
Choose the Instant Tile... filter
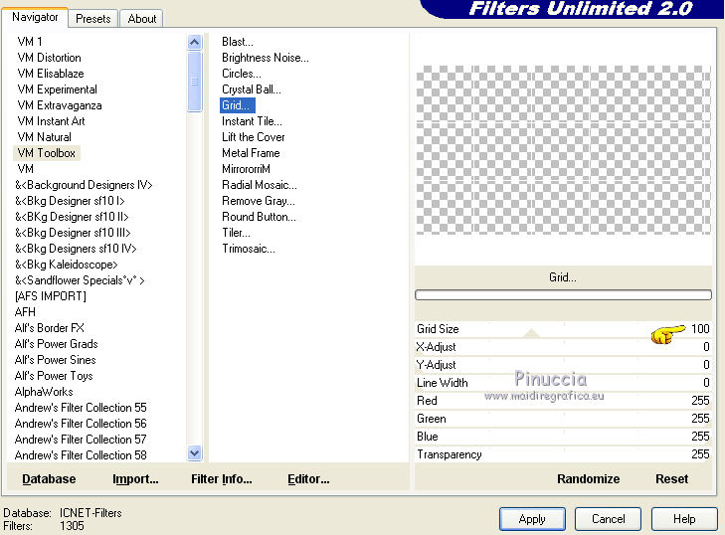[252, 121]
